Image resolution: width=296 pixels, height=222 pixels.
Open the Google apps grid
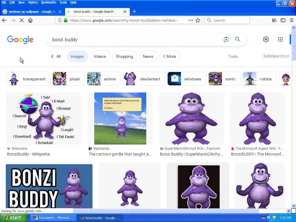pos(280,39)
